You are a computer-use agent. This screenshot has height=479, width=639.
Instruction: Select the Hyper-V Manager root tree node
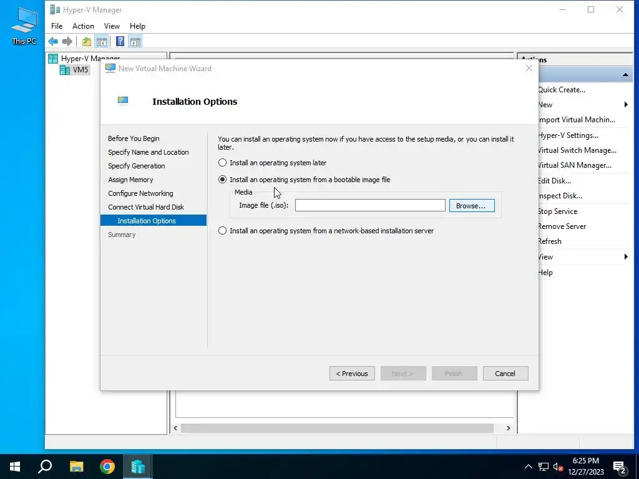click(x=84, y=58)
